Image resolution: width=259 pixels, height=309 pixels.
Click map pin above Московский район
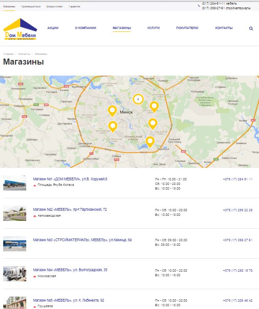pos(113,127)
